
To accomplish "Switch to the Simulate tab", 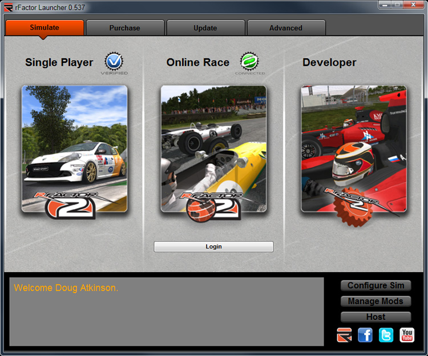I will (45, 27).
